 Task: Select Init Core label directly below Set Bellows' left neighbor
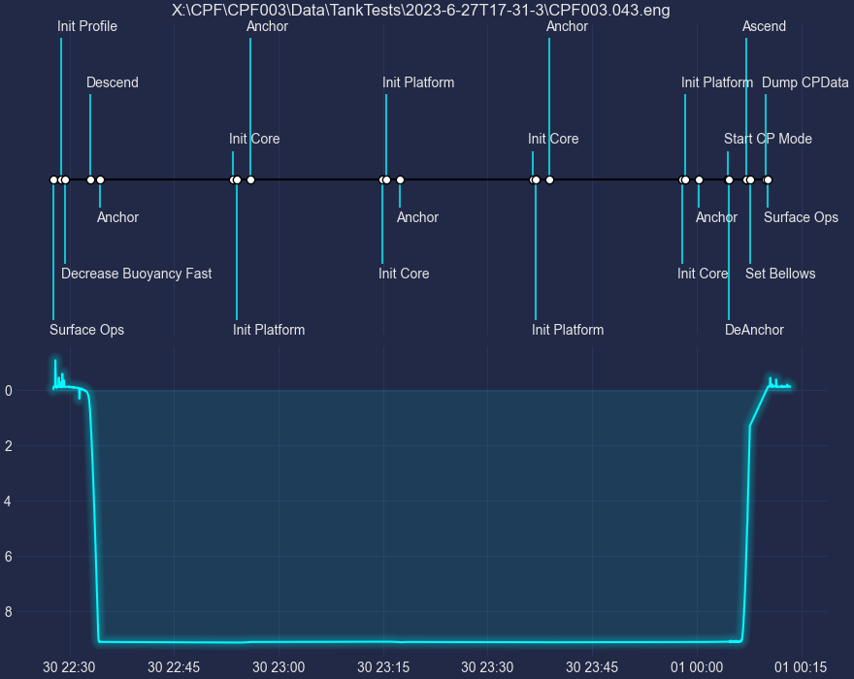(x=703, y=274)
